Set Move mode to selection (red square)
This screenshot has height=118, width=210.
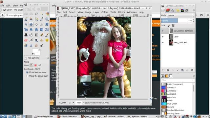[x=35, y=65]
